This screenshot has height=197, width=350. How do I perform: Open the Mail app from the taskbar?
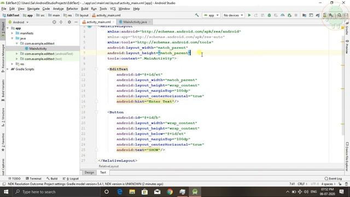point(157,192)
